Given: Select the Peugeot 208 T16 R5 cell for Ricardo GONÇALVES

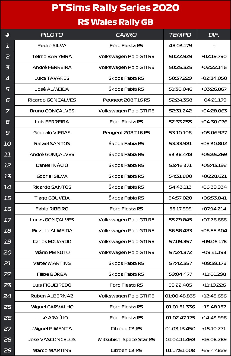Looking at the screenshot, I should coord(126,100).
